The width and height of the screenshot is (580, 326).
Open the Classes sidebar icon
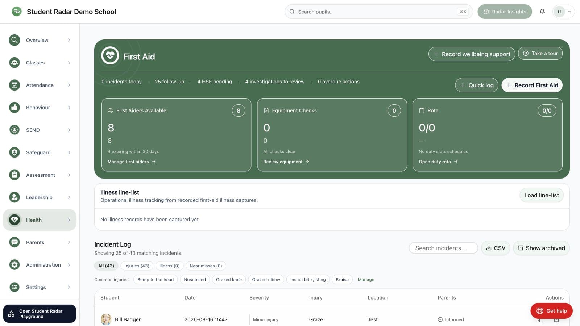click(x=14, y=63)
